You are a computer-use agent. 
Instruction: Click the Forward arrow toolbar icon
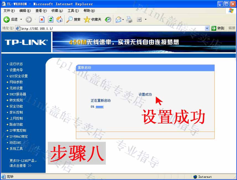point(28,20)
